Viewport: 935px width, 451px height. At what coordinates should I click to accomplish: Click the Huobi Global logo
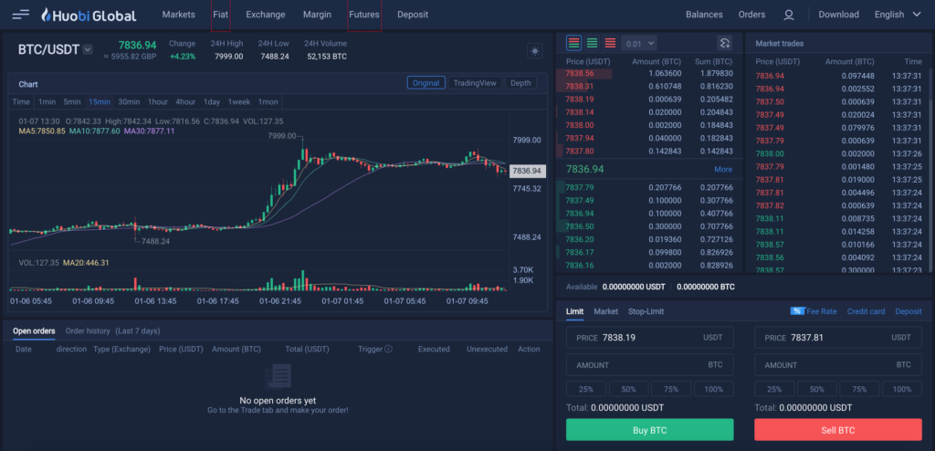coord(89,15)
